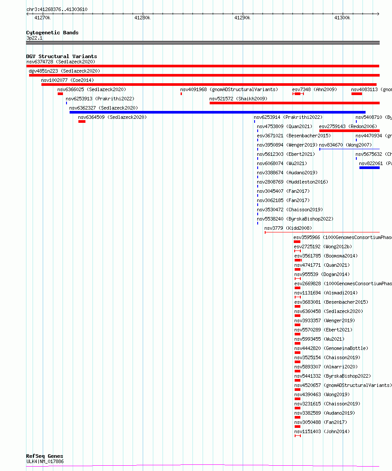Select nsv3045407 (Fan2017) label
This screenshot has height=471, width=392.
pos(283,191)
